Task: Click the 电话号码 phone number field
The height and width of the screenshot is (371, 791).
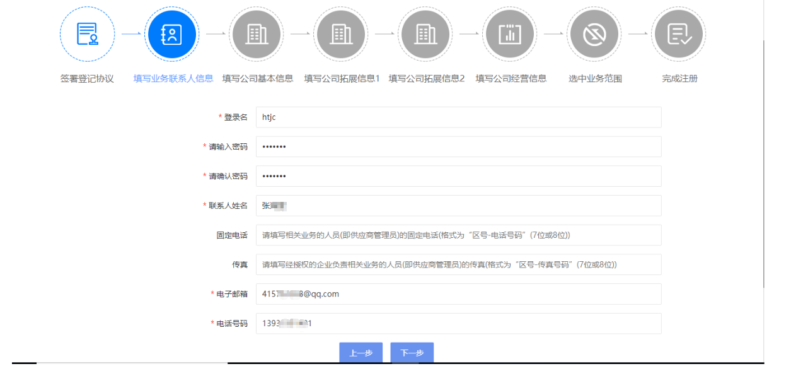Action: [458, 324]
